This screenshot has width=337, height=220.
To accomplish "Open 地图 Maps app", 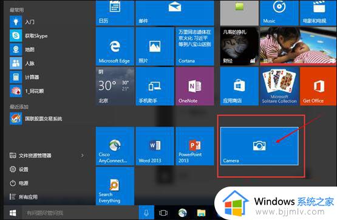I will (x=22, y=49).
